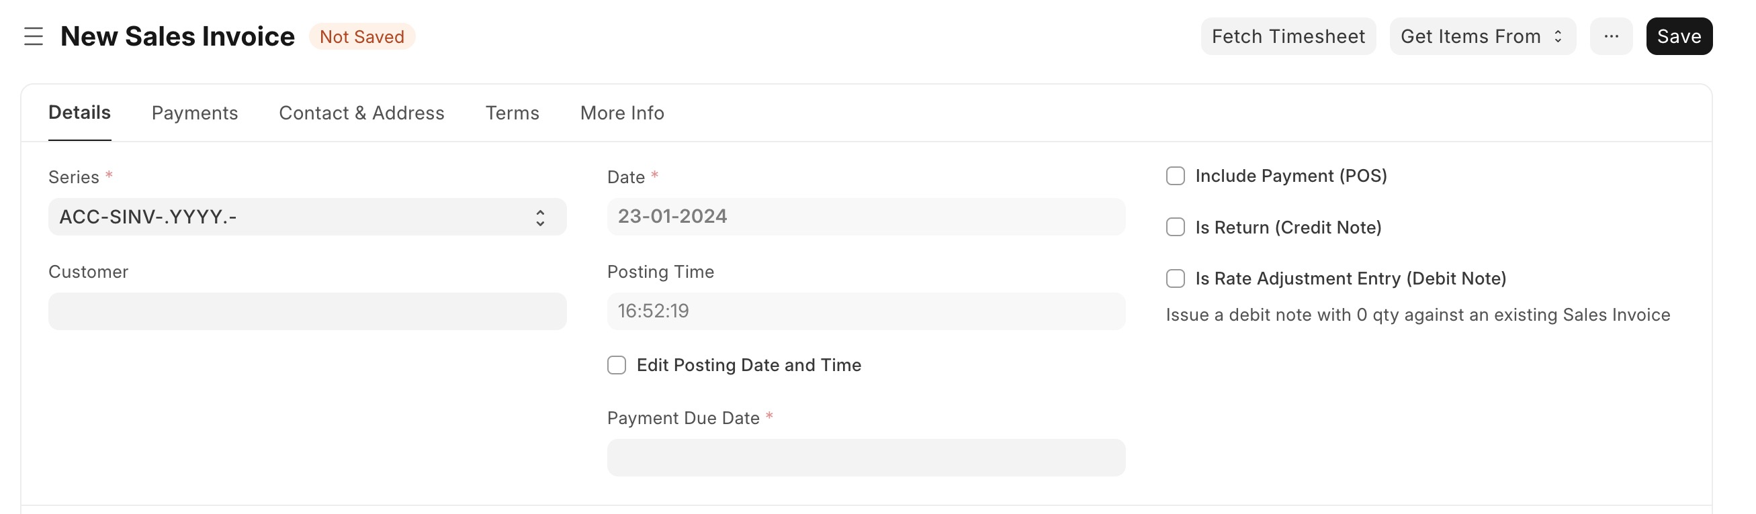This screenshot has width=1756, height=514.
Task: Click the Date field showing 23-01-2024
Action: [866, 217]
